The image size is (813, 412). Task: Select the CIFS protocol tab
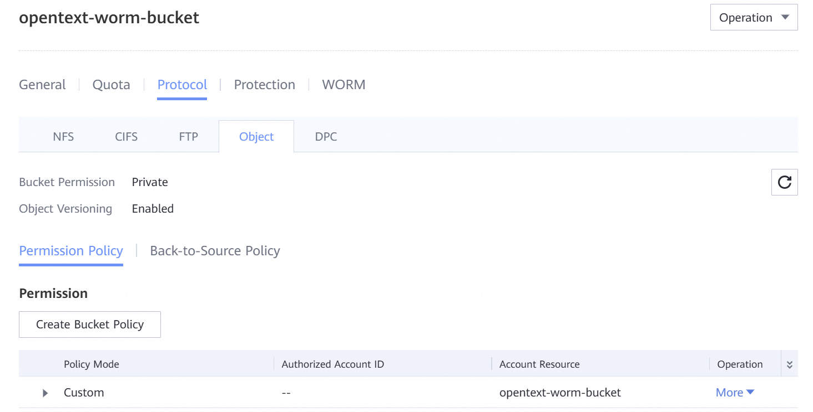tap(126, 137)
